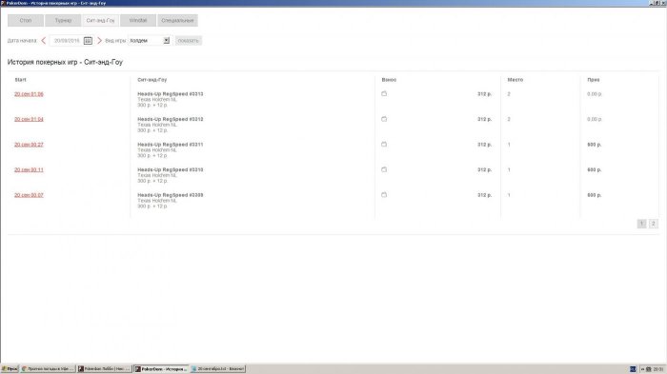The height and width of the screenshot is (374, 667).
Task: Click the start date input field
Action: (67, 40)
